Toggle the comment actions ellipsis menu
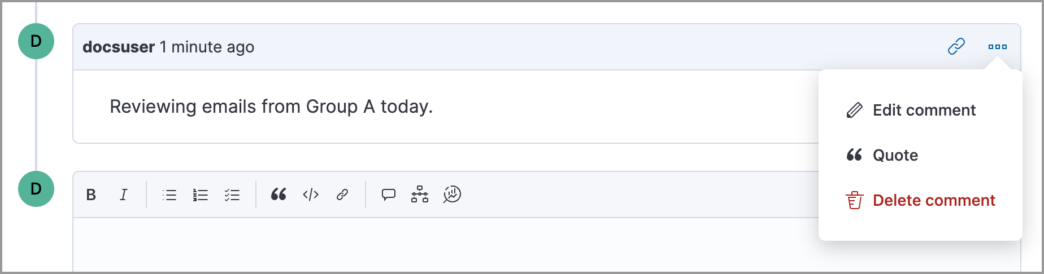 tap(998, 47)
